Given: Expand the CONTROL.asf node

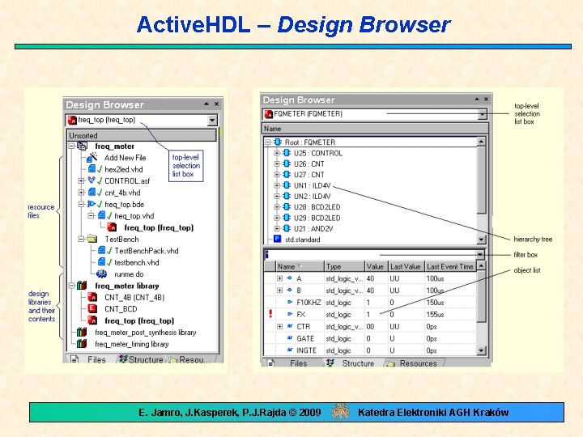Looking at the screenshot, I should point(82,181).
